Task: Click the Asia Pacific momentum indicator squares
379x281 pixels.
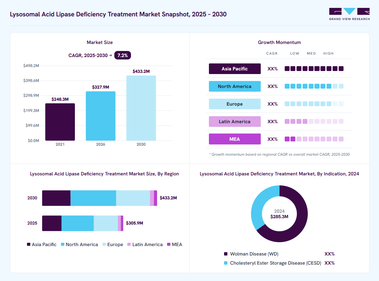Action: [314, 69]
